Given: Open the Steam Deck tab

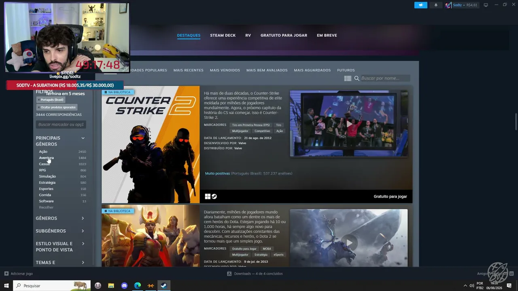Looking at the screenshot, I should click(x=223, y=35).
